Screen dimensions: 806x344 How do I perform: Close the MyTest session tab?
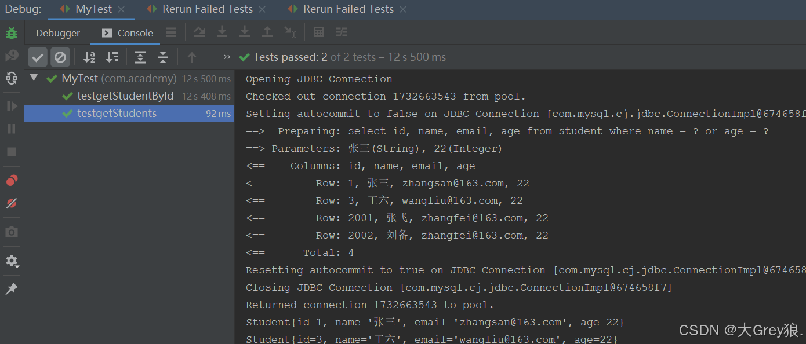point(121,9)
